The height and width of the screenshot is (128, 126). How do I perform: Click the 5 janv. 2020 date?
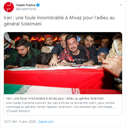(x=28, y=122)
